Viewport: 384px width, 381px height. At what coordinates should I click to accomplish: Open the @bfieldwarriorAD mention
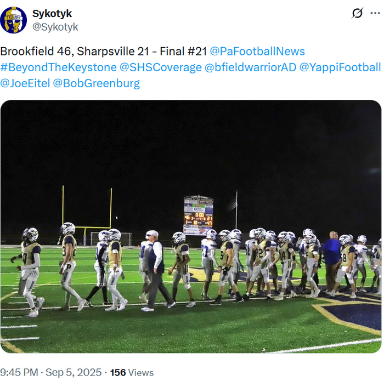click(251, 67)
